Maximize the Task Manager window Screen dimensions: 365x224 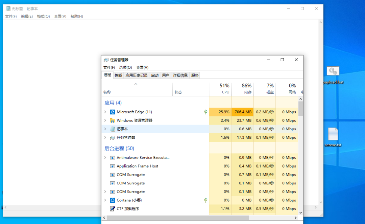(x=282, y=60)
